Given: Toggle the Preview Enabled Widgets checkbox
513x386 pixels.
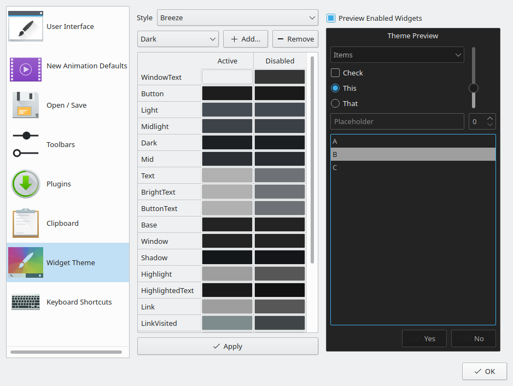Looking at the screenshot, I should tap(331, 18).
